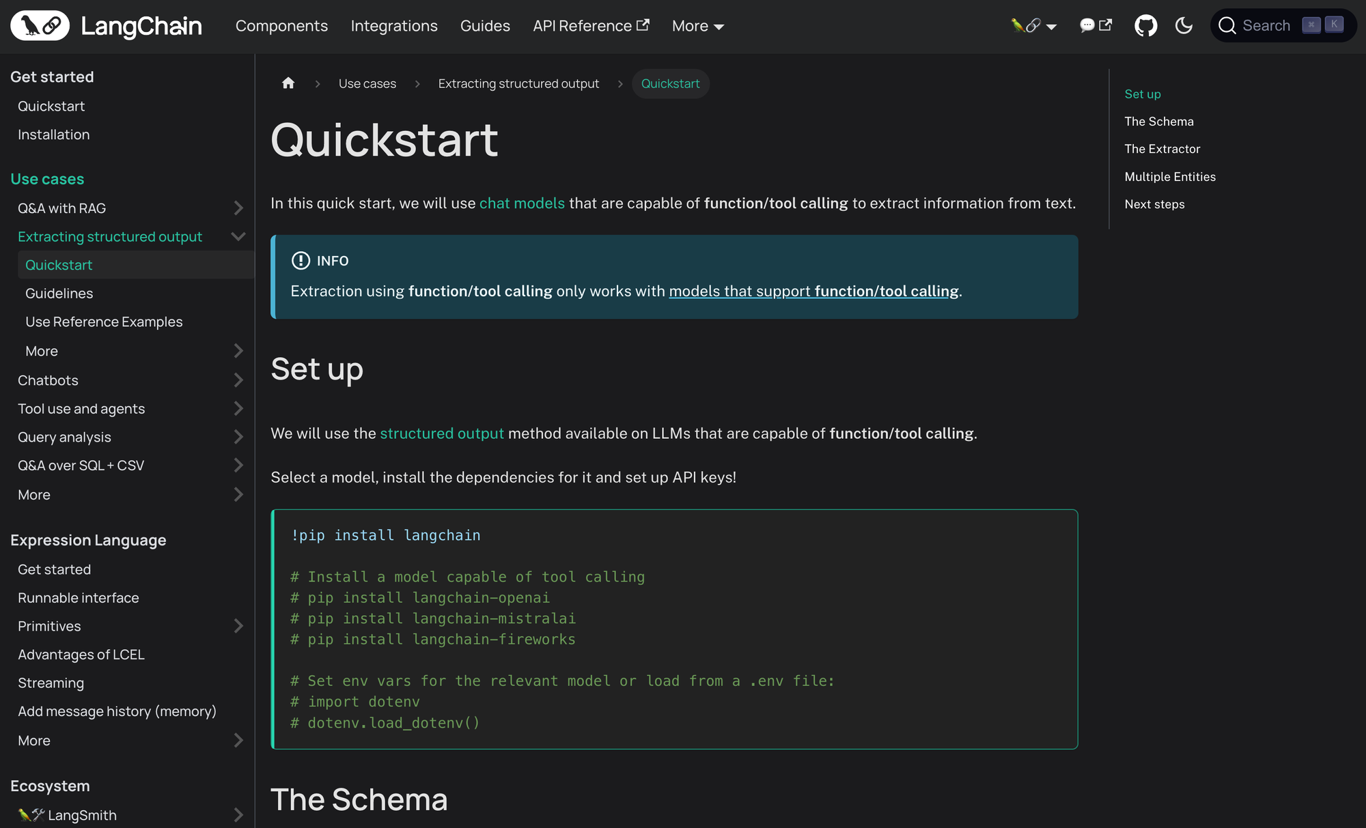Open the structured output link
The height and width of the screenshot is (828, 1366).
click(441, 433)
